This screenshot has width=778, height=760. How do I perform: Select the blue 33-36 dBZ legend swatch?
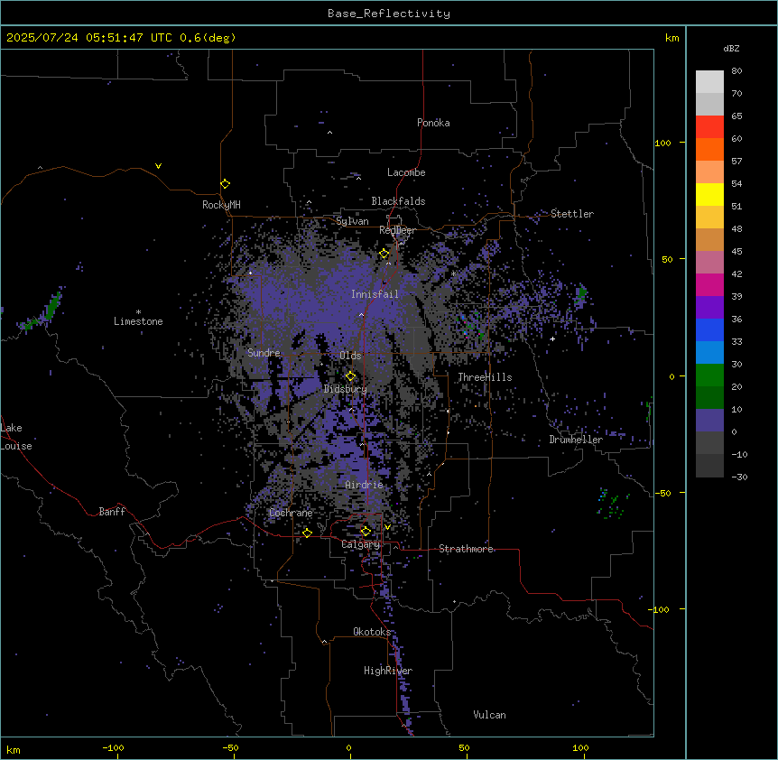[x=709, y=329]
